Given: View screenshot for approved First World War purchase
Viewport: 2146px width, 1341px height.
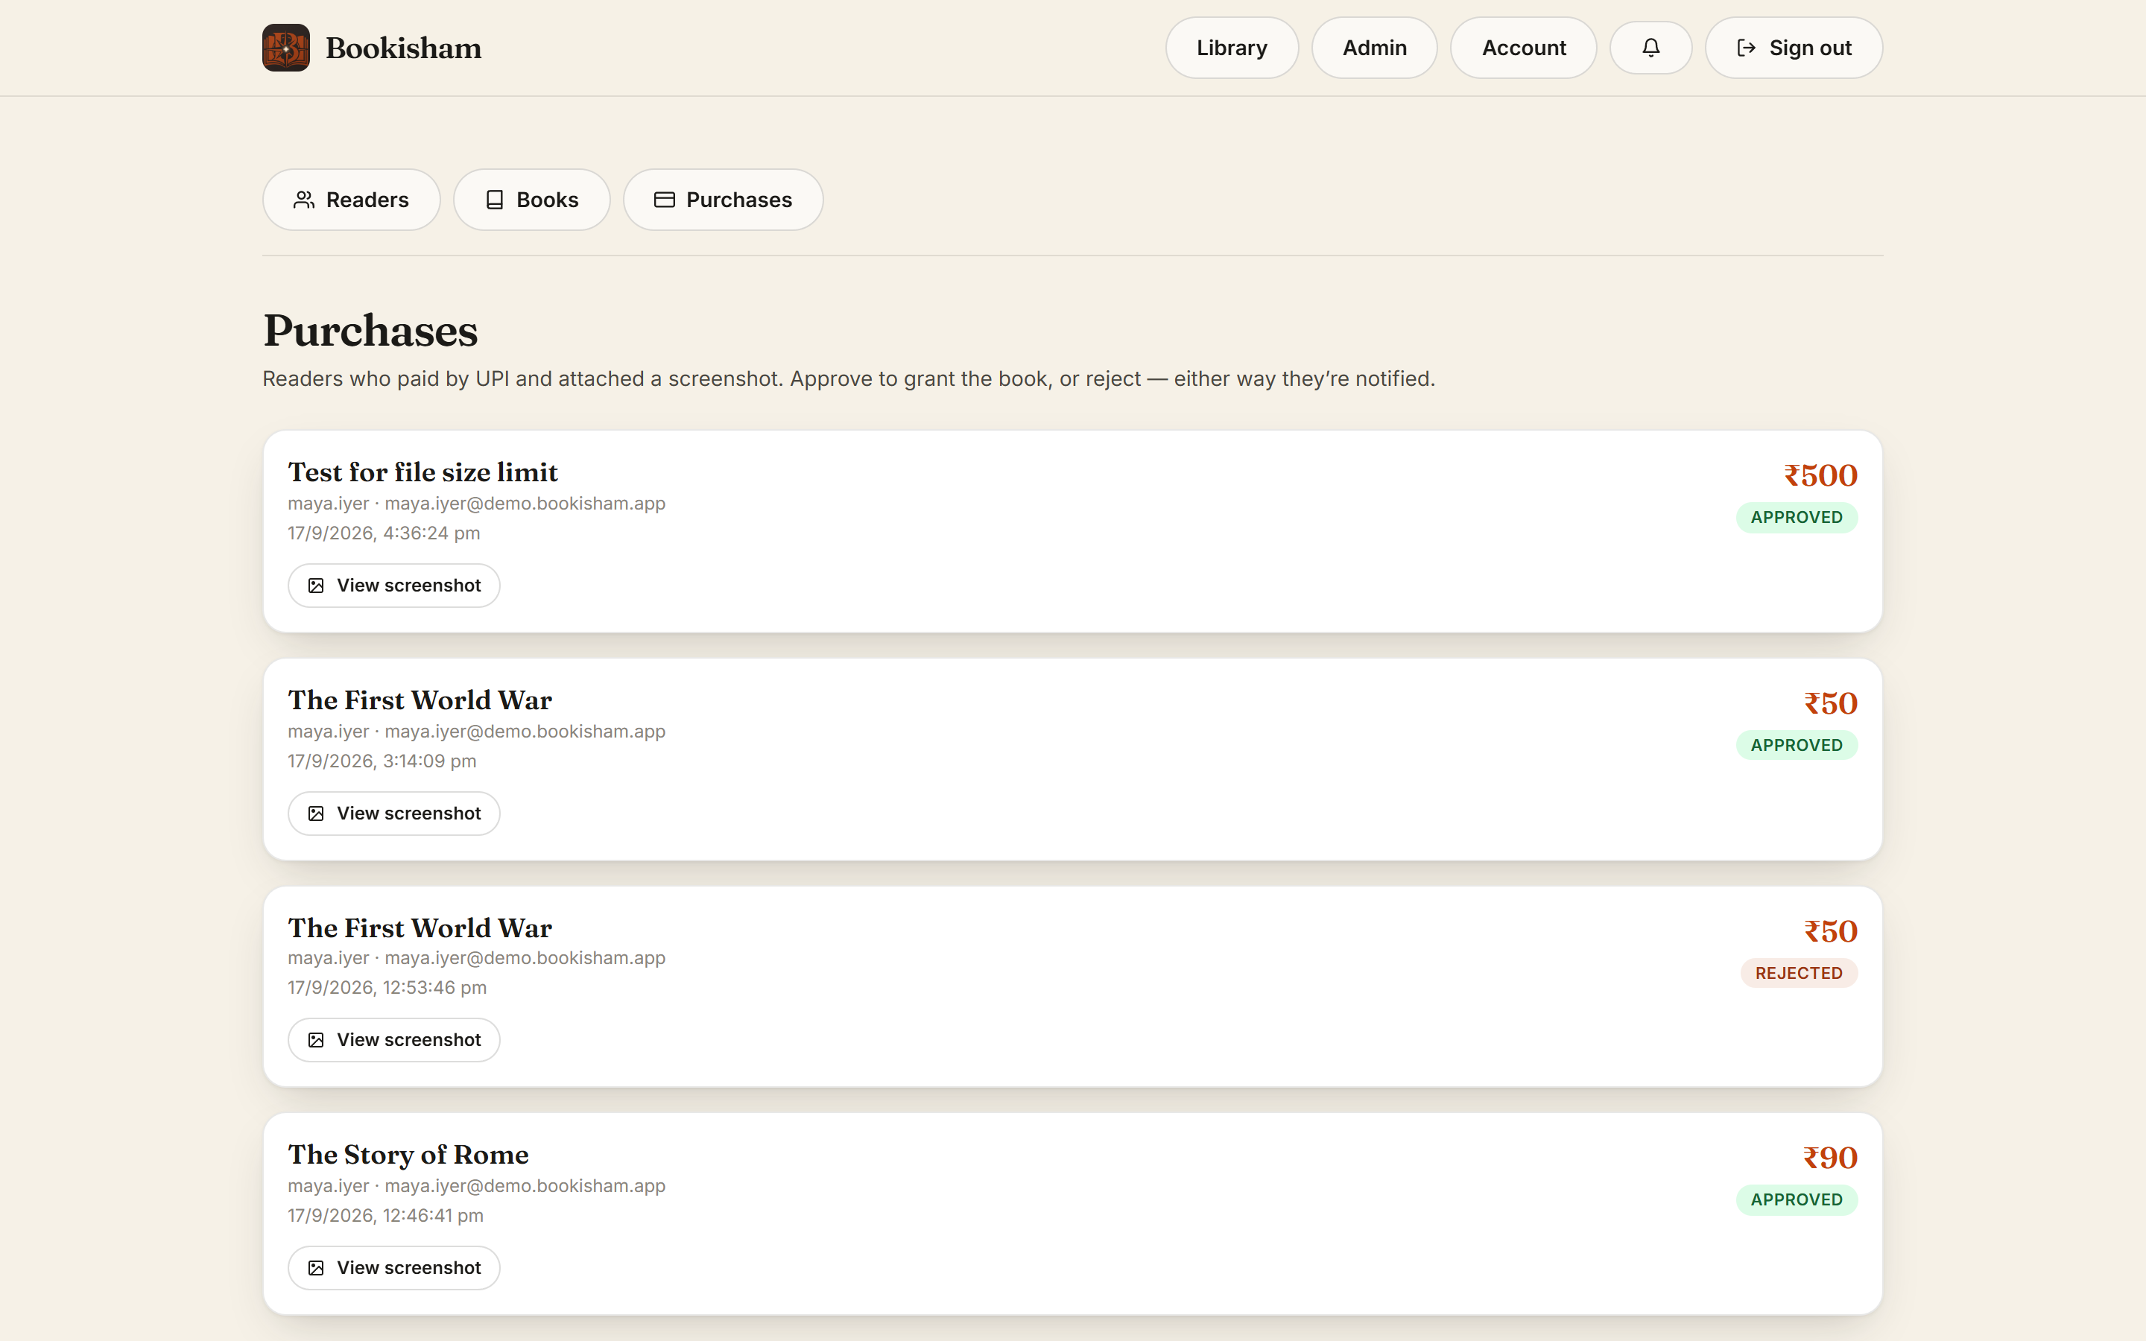Looking at the screenshot, I should click(x=393, y=814).
